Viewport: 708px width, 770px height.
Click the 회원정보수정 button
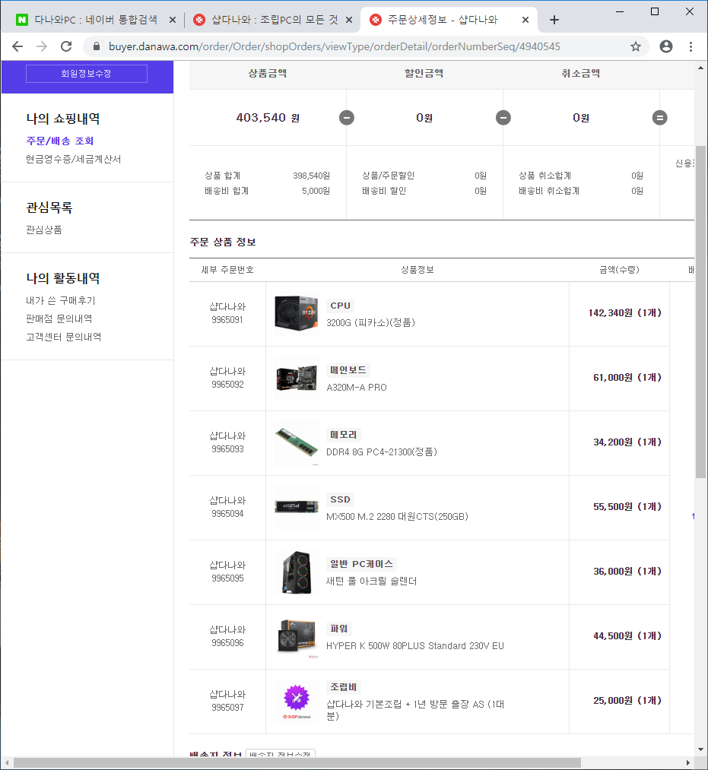tap(86, 74)
